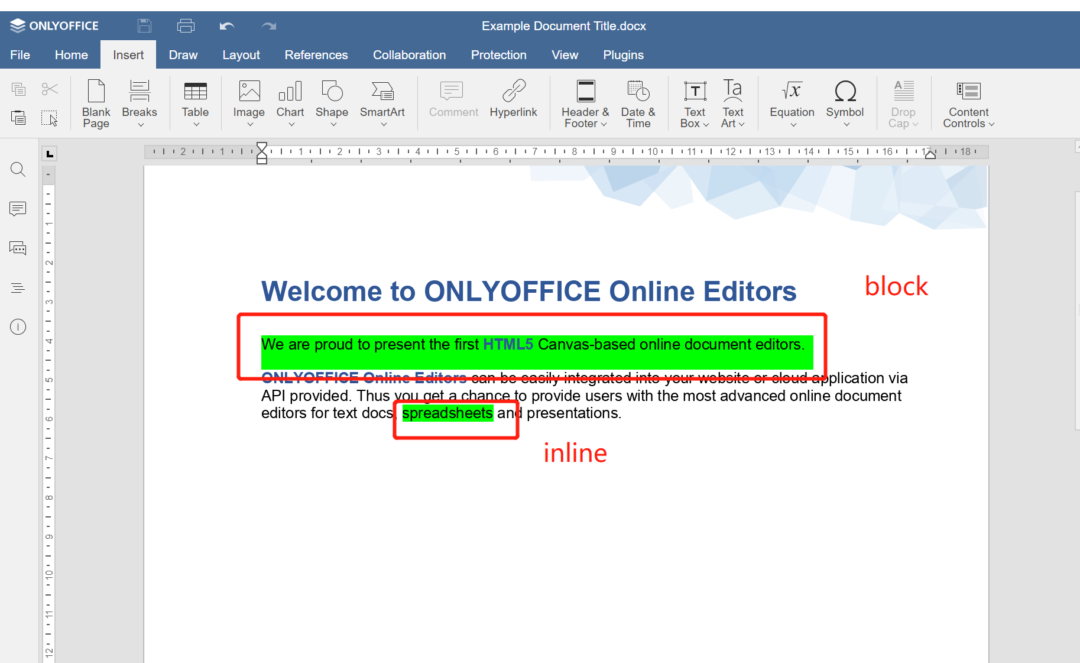
Task: Click the Copy icon
Action: click(x=18, y=89)
